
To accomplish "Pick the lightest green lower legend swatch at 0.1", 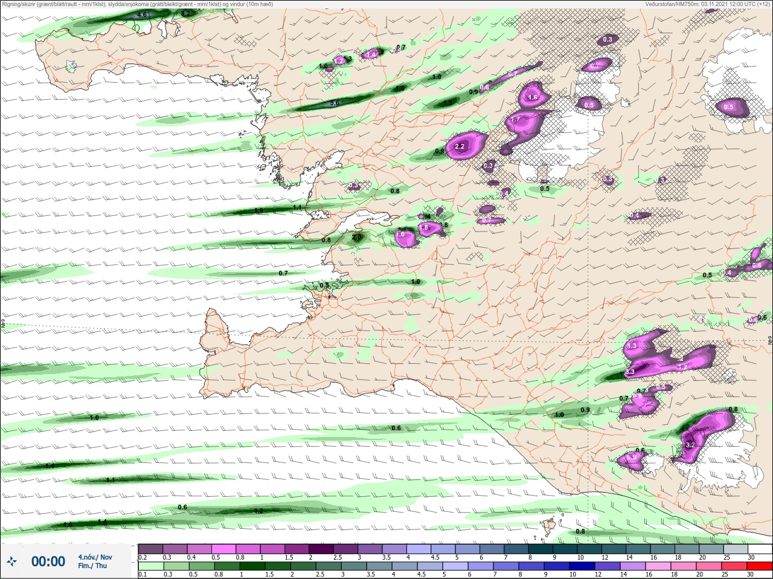I will pyautogui.click(x=151, y=566).
